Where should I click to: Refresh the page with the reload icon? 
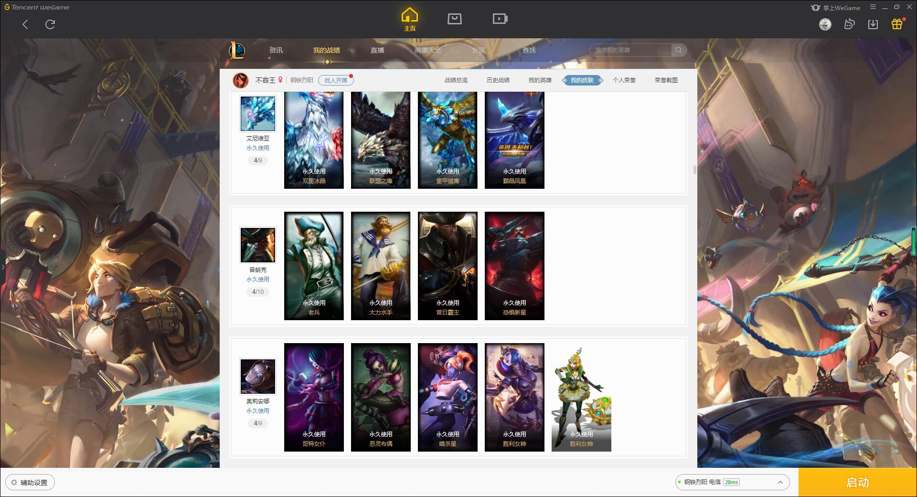tap(50, 24)
